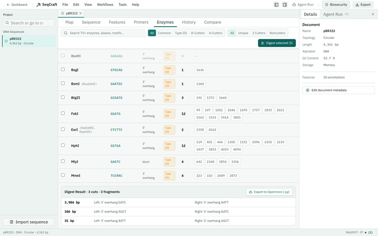Check the BtgZI enzyme checkbox
This screenshot has height=236, width=378.
(x=63, y=97)
